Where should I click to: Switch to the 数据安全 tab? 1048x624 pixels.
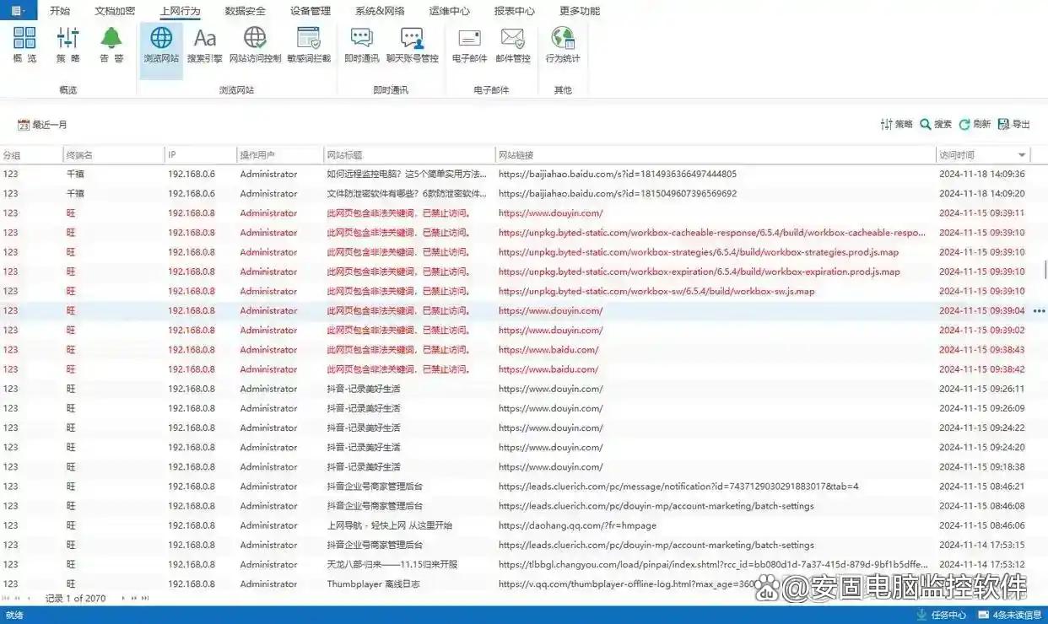246,11
